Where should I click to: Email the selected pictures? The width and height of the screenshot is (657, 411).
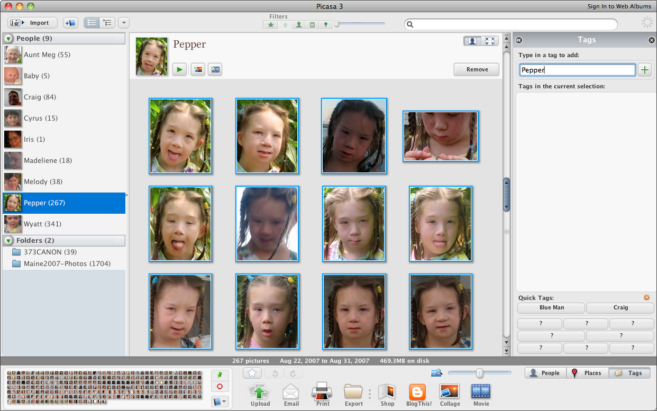(x=291, y=394)
